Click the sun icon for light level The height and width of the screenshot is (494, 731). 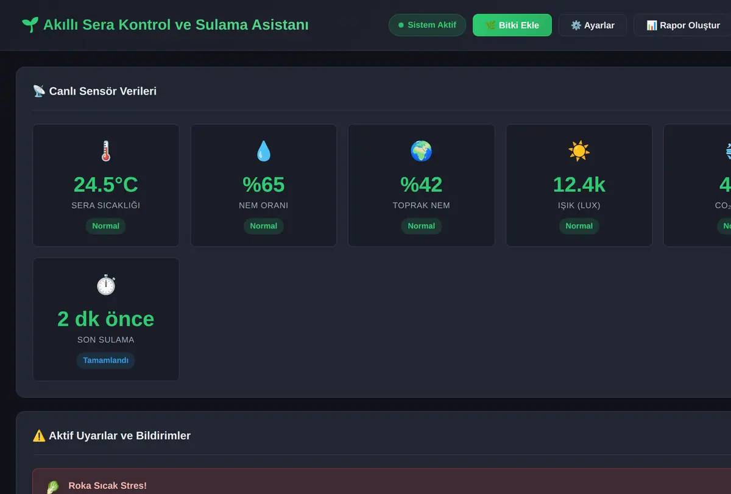click(x=579, y=151)
